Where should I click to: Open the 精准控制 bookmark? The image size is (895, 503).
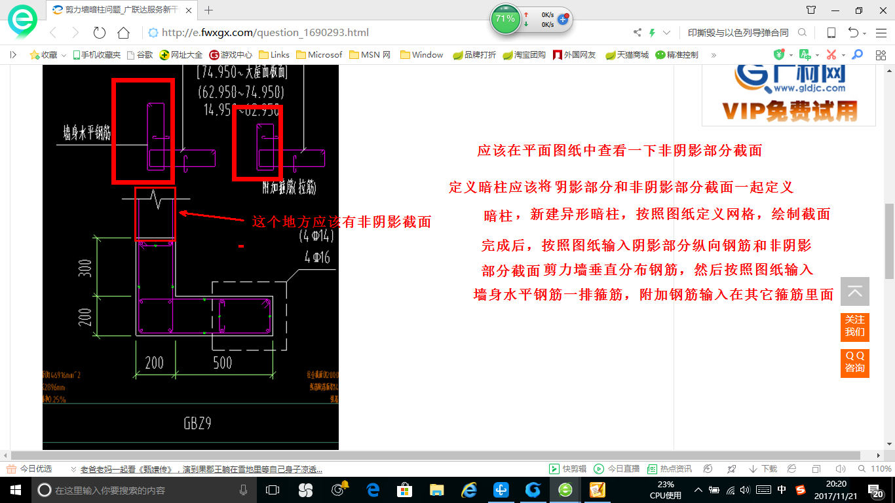point(677,55)
